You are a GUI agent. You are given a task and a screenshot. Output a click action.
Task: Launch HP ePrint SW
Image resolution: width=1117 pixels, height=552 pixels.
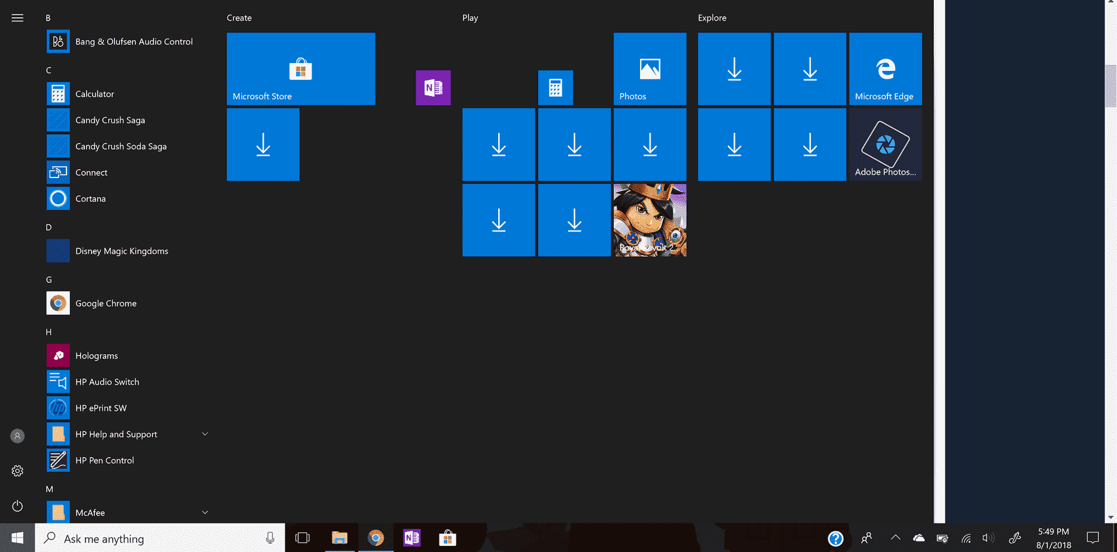click(128, 408)
